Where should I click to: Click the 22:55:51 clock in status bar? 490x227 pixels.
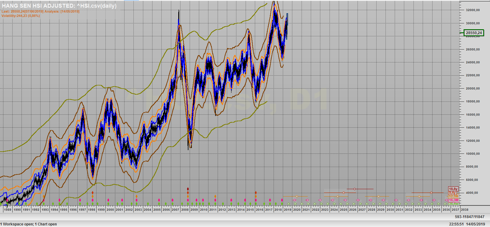(456, 224)
